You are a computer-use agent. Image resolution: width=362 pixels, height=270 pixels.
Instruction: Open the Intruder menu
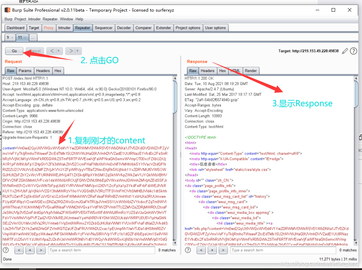click(x=34, y=19)
